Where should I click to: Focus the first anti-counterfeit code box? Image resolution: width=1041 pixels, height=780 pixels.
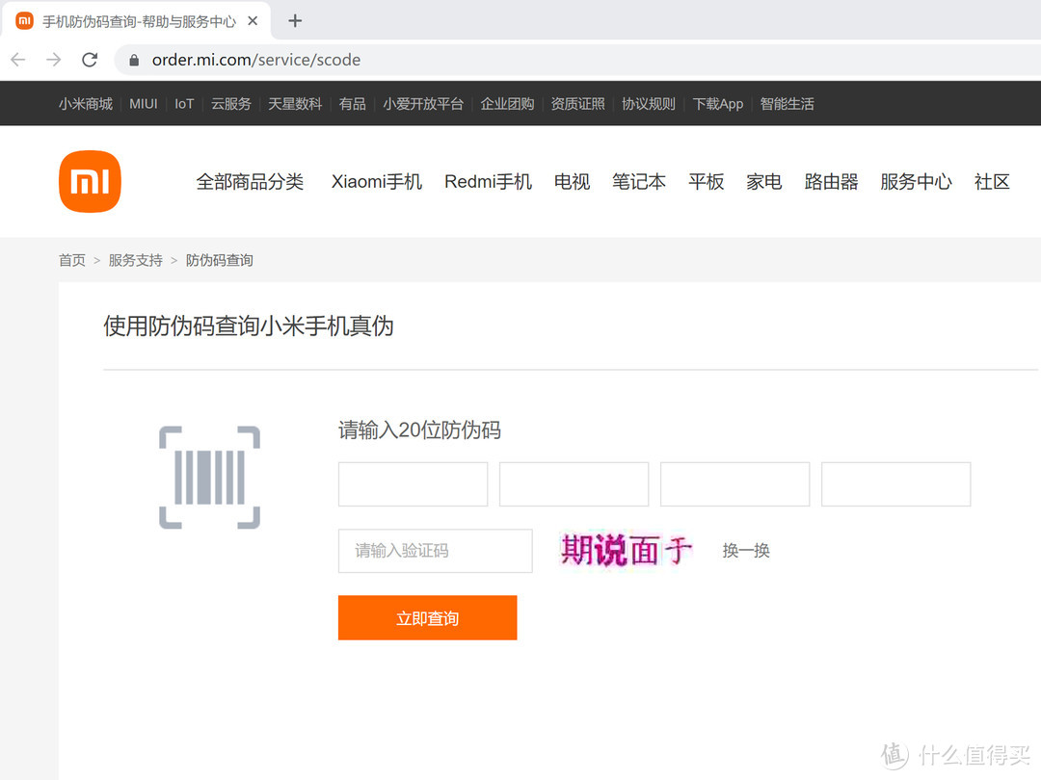click(413, 484)
